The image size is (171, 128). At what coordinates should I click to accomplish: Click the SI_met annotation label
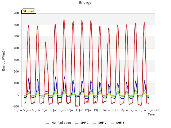29,11
